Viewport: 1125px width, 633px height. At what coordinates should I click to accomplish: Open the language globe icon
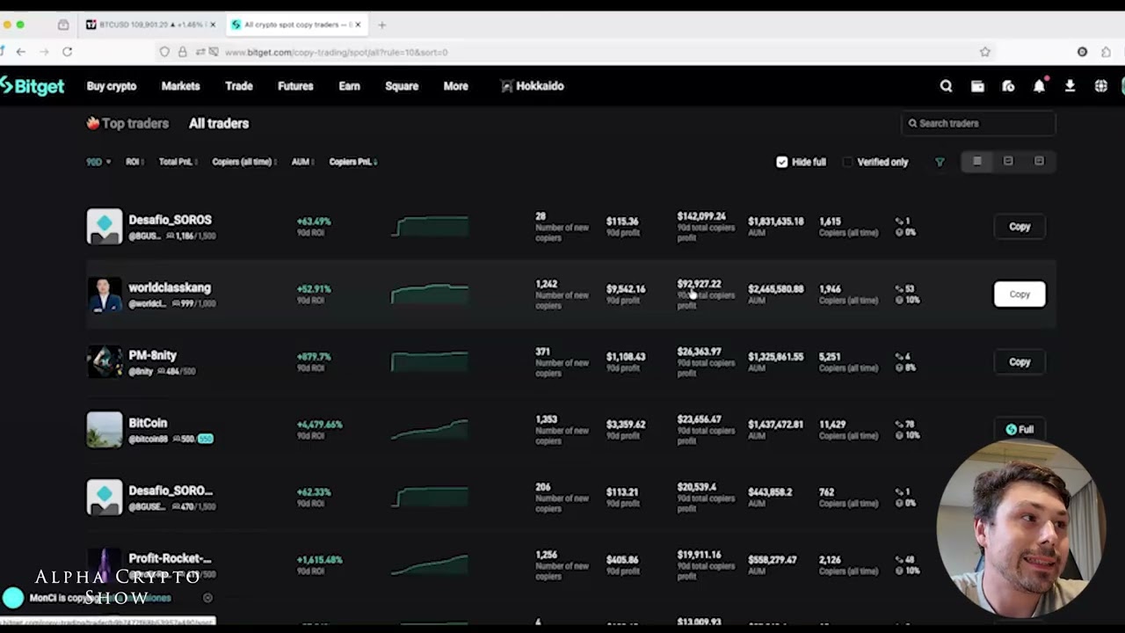click(1100, 86)
